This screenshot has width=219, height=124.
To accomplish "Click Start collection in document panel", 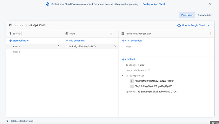I will 132,41.
